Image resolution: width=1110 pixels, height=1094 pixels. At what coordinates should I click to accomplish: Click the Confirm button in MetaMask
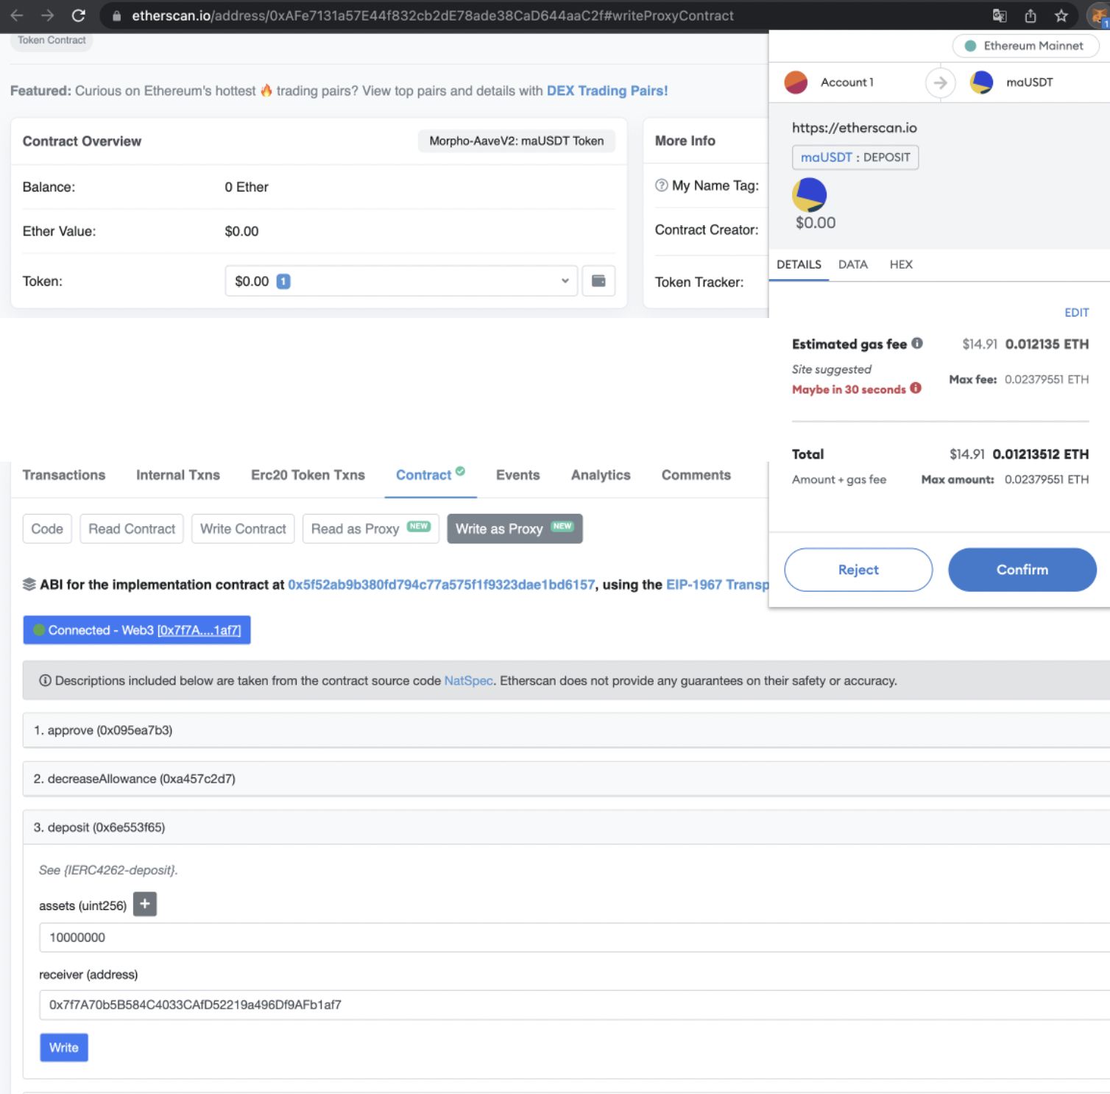coord(1022,570)
